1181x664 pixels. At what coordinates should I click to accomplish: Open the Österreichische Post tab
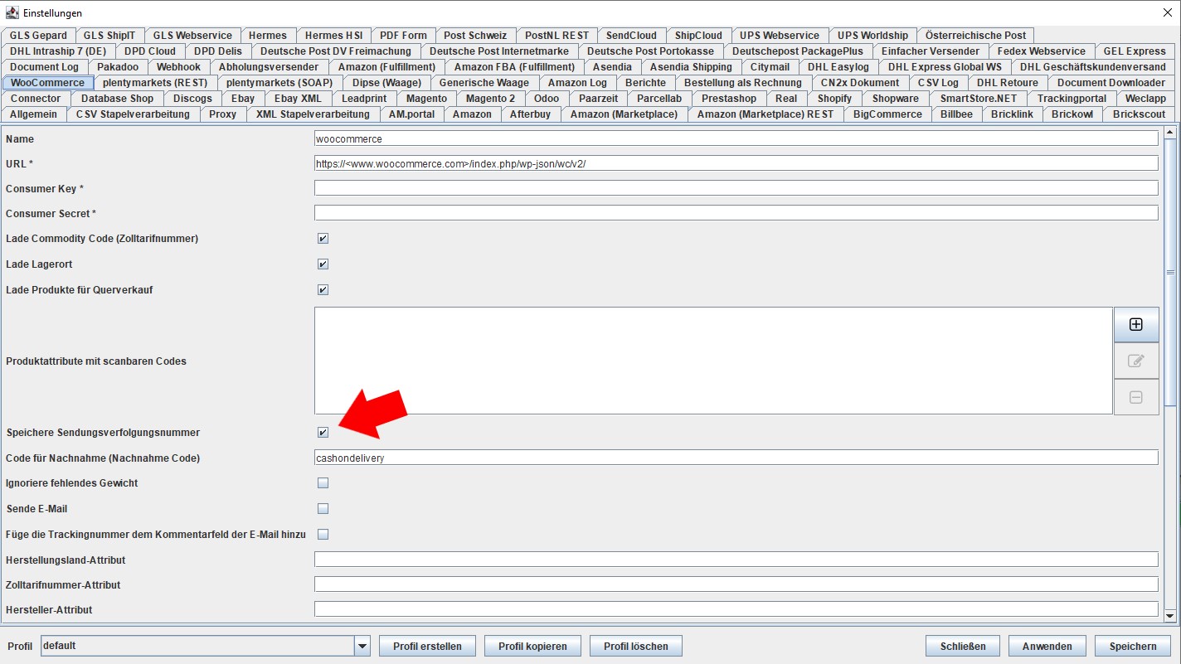(x=975, y=36)
